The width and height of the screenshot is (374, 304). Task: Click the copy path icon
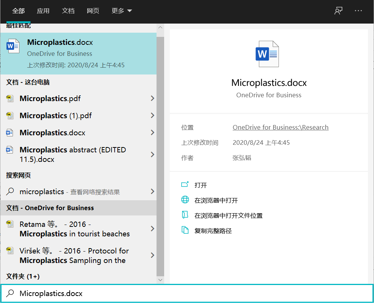(185, 230)
